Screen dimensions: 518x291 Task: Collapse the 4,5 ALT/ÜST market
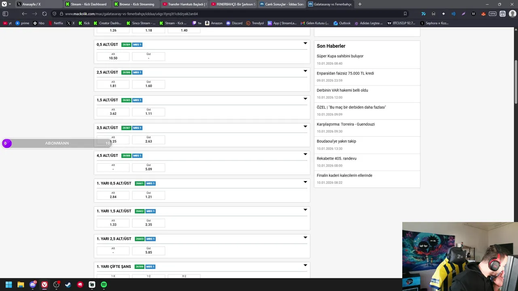[x=305, y=154]
